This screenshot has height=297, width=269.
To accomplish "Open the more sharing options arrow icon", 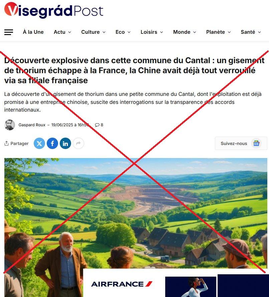I will (78, 143).
